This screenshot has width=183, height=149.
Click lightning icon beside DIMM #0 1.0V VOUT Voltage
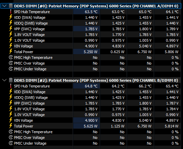pos(11,40)
